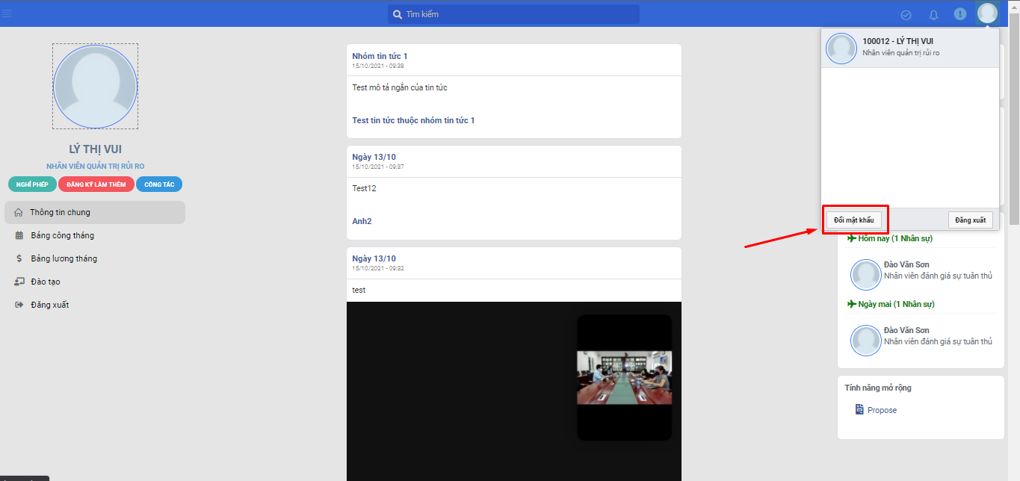Click Đào Văn Sơn's avatar under Hôm nay
The image size is (1020, 481).
tap(866, 275)
